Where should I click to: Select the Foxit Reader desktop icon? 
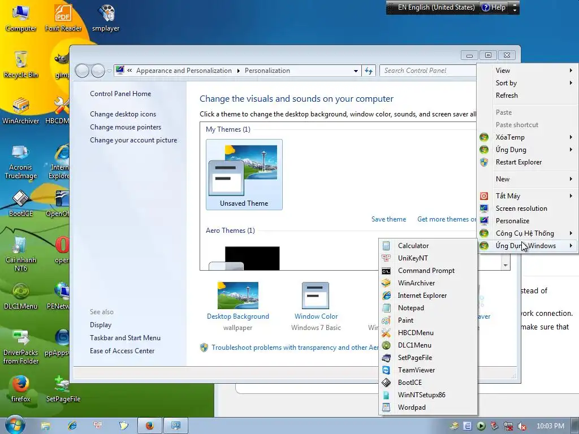tap(63, 19)
